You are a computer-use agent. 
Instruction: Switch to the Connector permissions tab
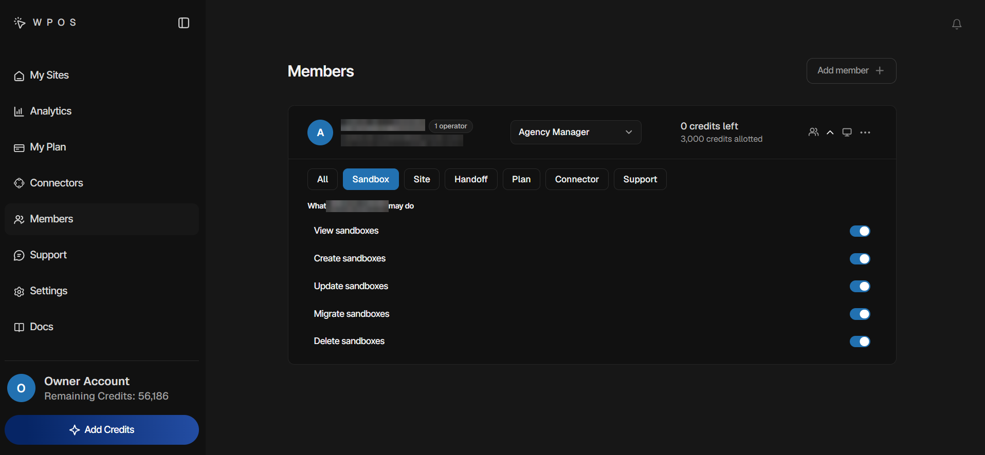[x=577, y=179]
